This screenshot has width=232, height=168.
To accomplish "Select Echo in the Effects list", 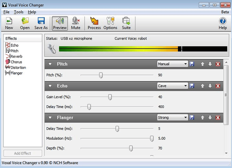I will coord(12,45).
